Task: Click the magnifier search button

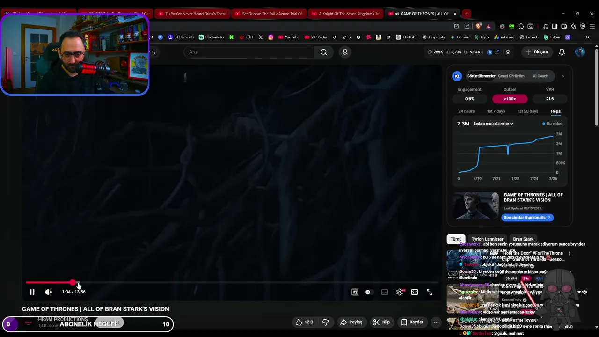Action: pos(324,52)
